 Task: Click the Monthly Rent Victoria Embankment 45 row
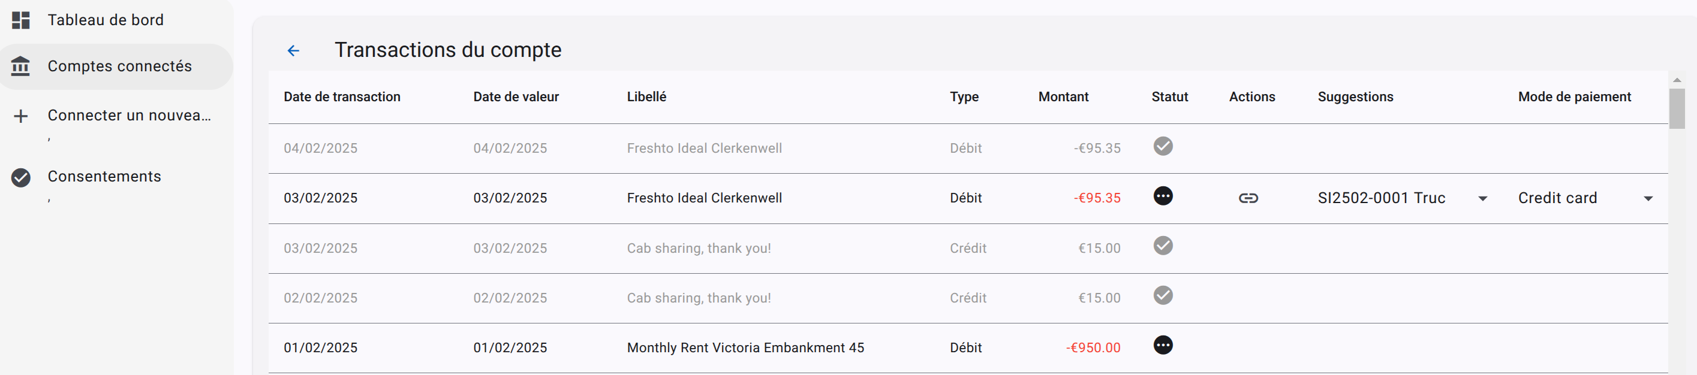click(745, 348)
